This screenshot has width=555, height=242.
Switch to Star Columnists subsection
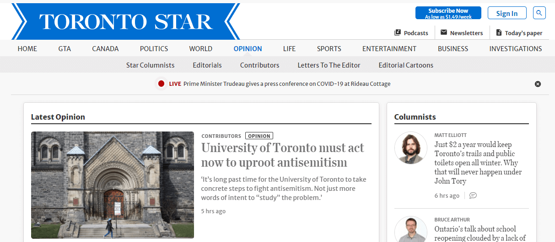[x=150, y=65]
